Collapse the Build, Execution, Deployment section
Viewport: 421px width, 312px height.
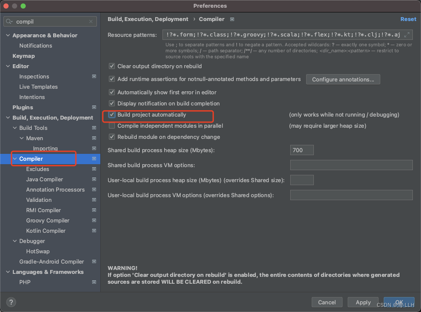[x=8, y=117]
